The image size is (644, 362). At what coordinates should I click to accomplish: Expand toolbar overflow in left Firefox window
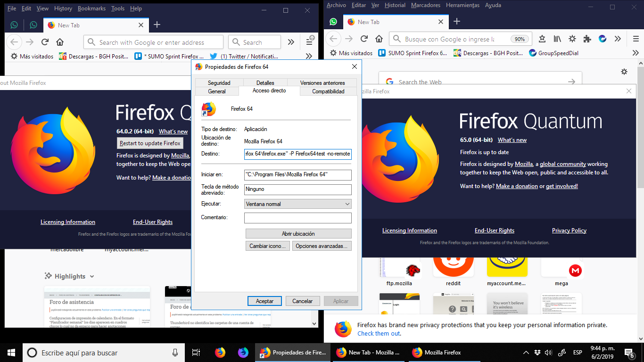[291, 42]
